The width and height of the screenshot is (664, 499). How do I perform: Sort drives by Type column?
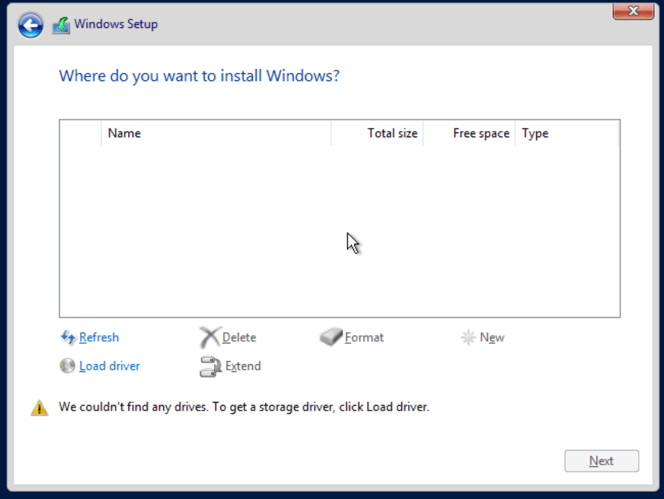tap(534, 133)
